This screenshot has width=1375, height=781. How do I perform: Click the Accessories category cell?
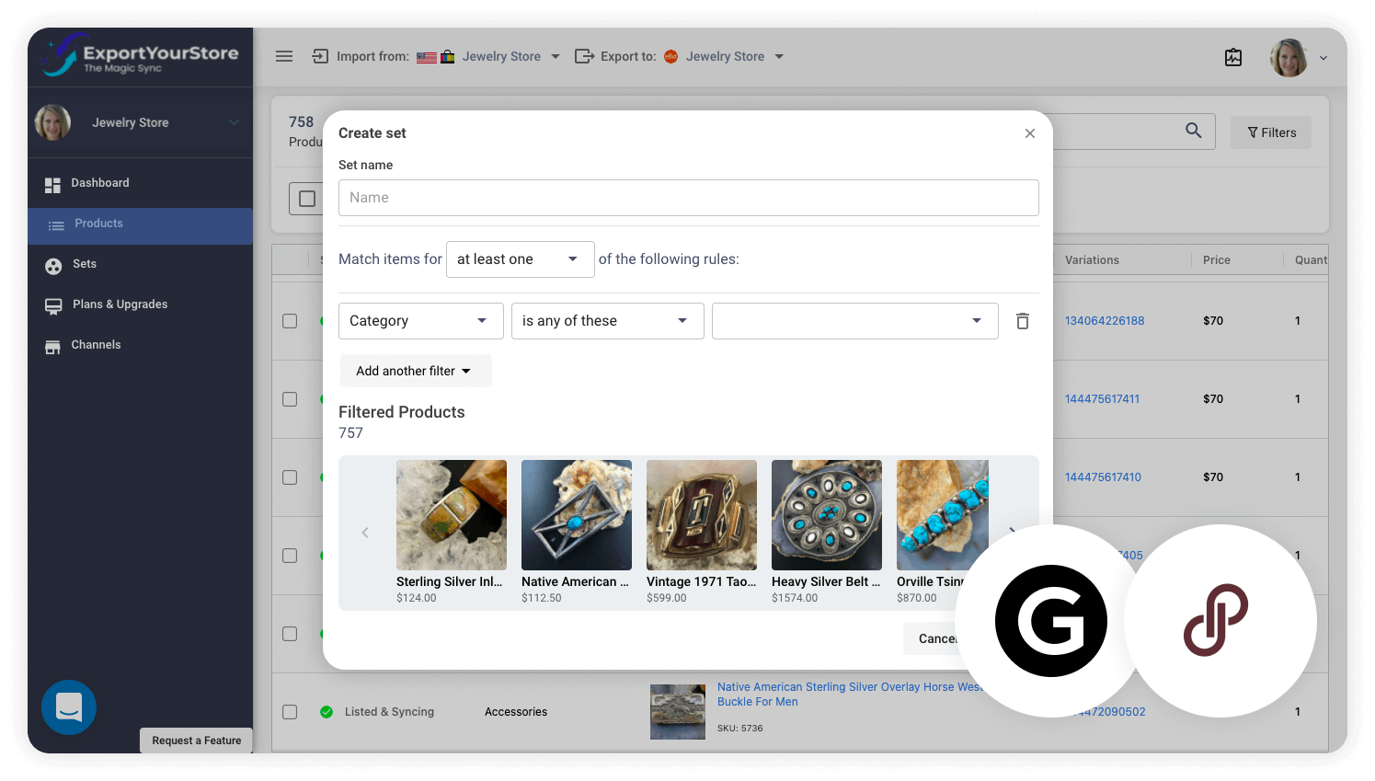(x=516, y=712)
